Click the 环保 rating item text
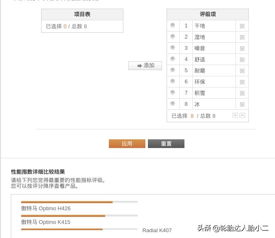This screenshot has height=238, width=275. [x=199, y=82]
